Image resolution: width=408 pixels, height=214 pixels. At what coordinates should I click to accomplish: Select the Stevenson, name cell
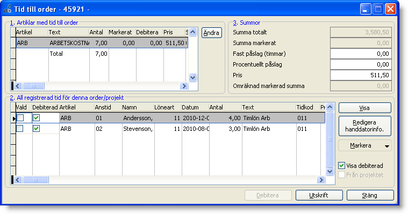point(138,129)
